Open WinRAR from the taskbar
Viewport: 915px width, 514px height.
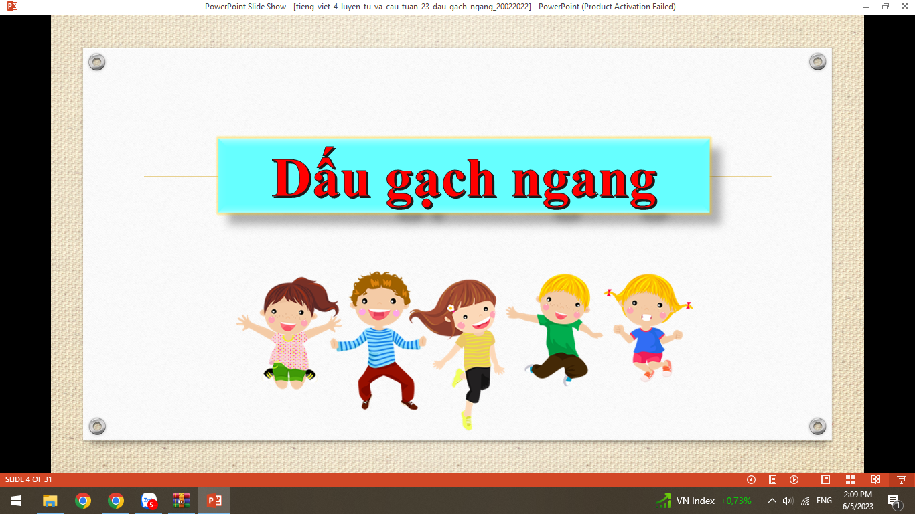point(182,501)
